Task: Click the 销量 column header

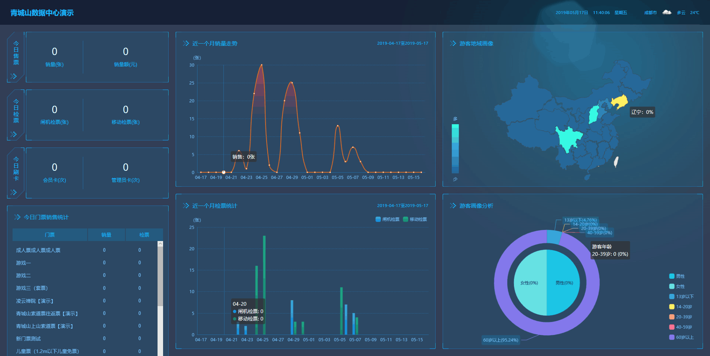Action: tap(106, 235)
